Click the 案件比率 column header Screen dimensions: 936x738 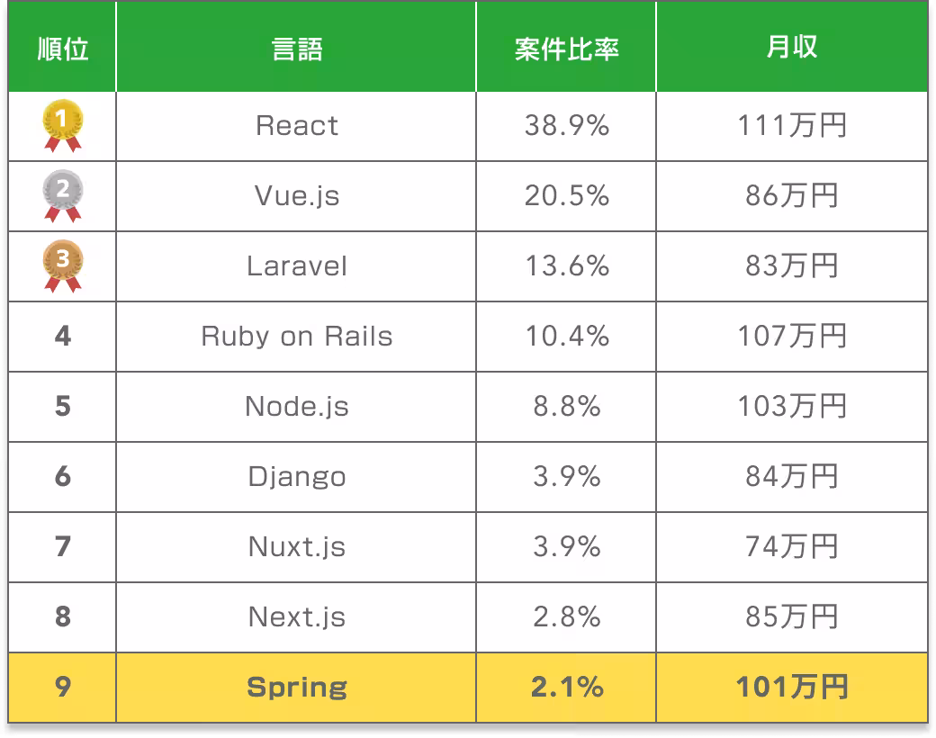tap(566, 49)
